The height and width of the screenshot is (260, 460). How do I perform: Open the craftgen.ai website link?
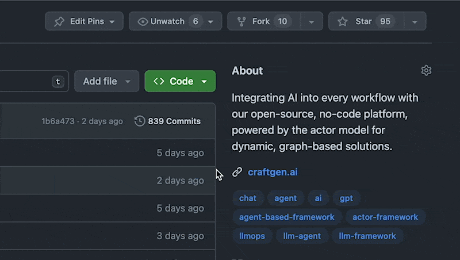273,172
